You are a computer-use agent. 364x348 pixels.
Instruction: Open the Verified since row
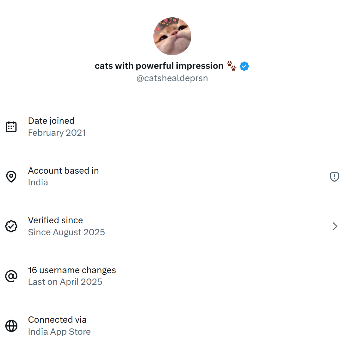56,220
